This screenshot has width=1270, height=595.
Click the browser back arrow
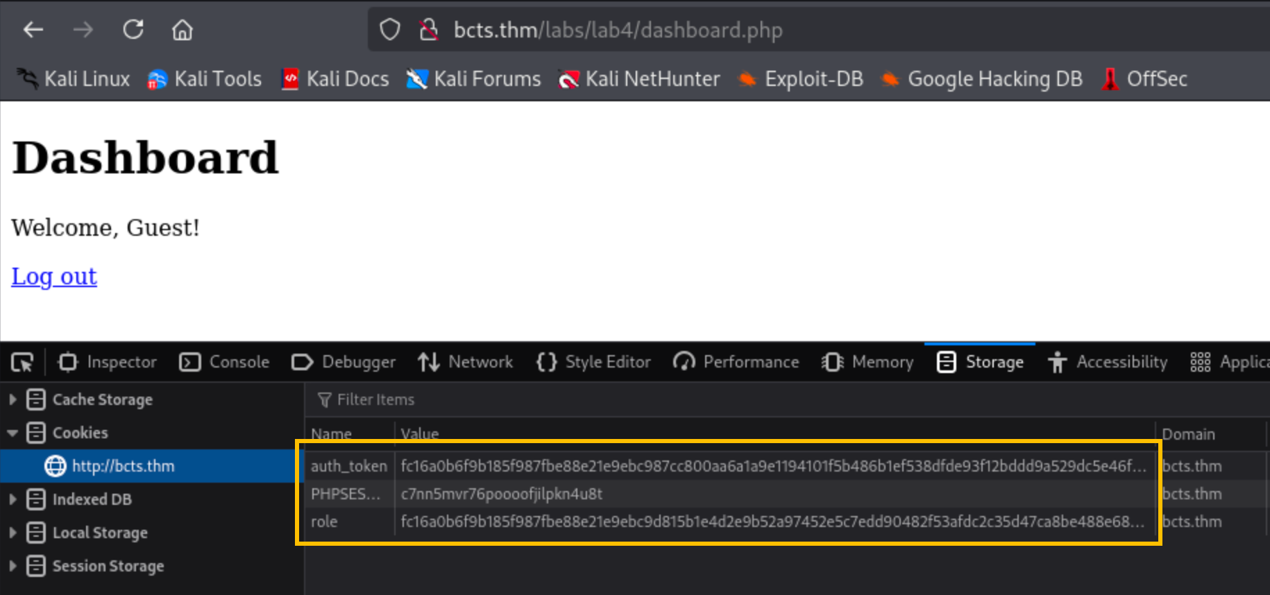[x=33, y=30]
